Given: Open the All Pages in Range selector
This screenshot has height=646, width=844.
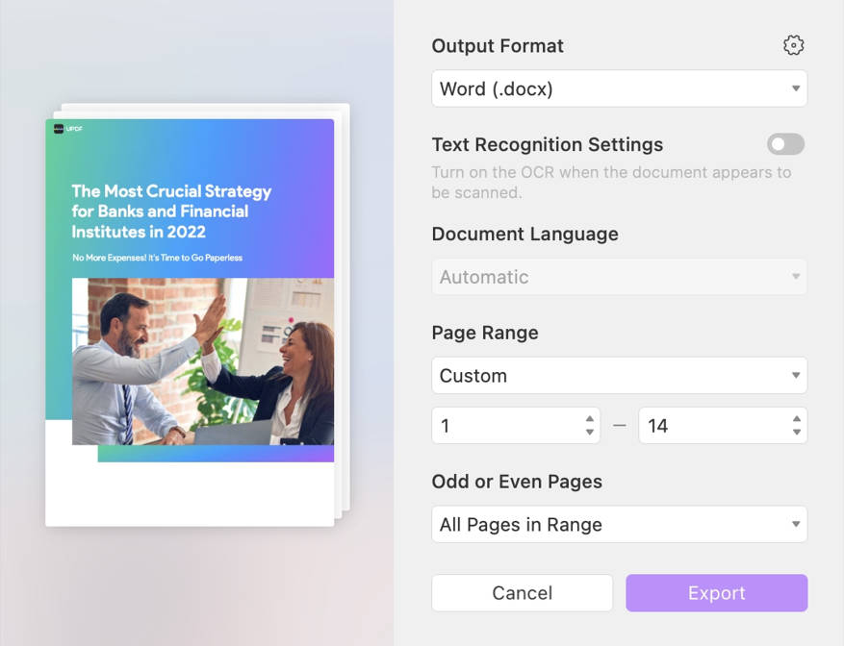Looking at the screenshot, I should [x=619, y=524].
